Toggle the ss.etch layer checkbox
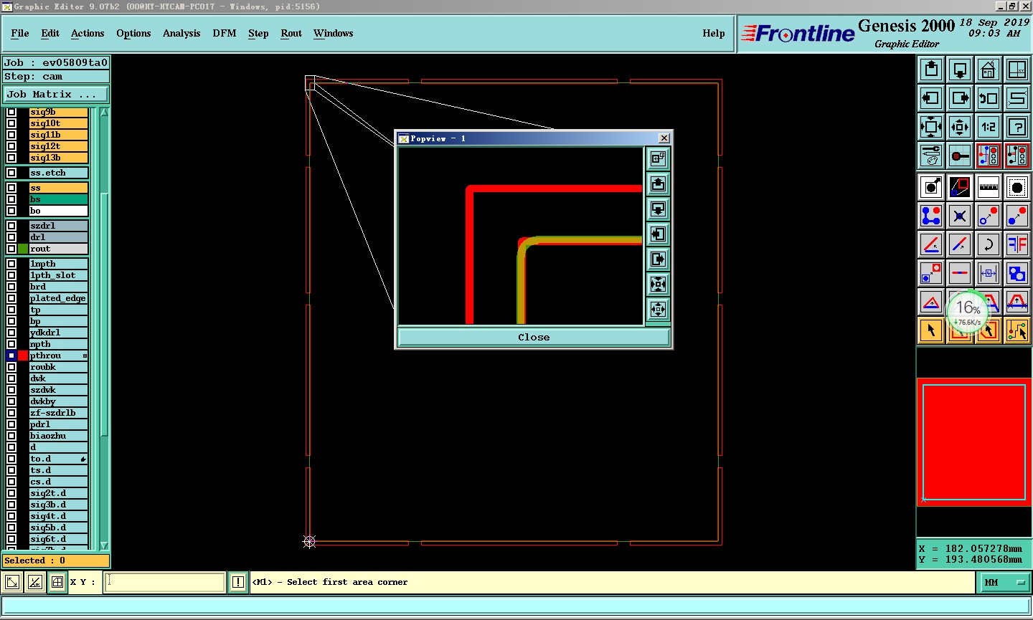 (x=11, y=173)
